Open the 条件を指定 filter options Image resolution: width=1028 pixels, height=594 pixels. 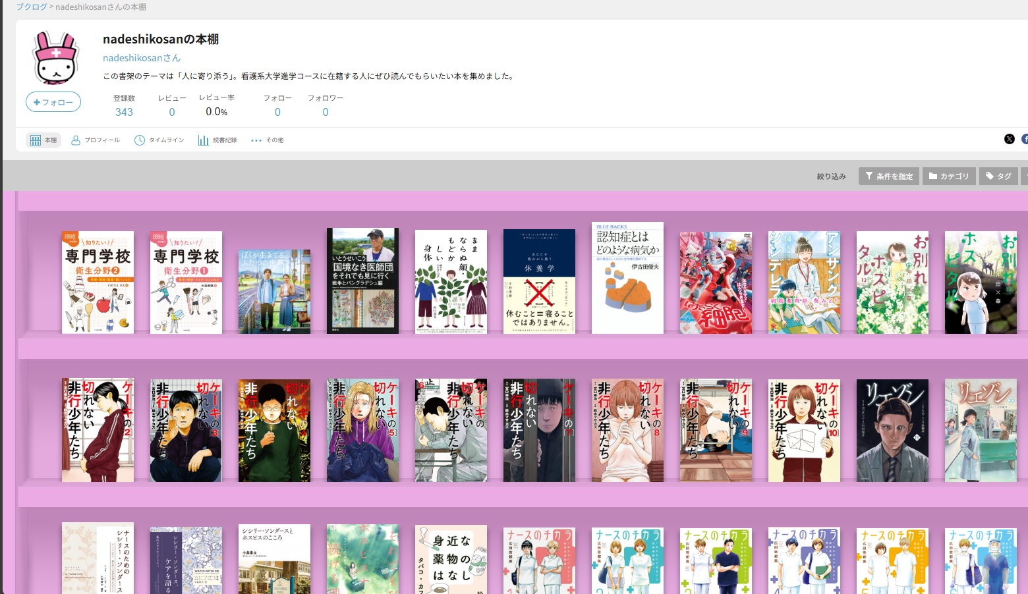pyautogui.click(x=888, y=176)
